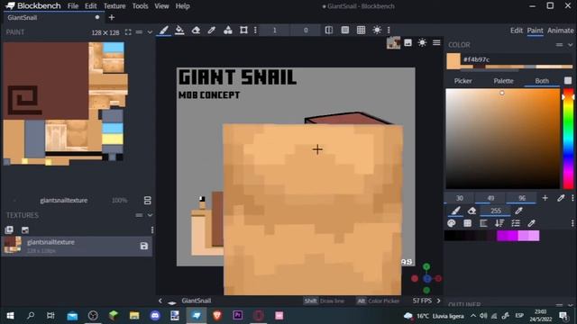Pick screen color using eyedropper beside plus

pyautogui.click(x=561, y=198)
